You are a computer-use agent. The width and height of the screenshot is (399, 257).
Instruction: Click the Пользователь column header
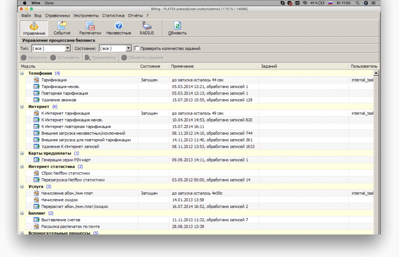click(x=364, y=66)
